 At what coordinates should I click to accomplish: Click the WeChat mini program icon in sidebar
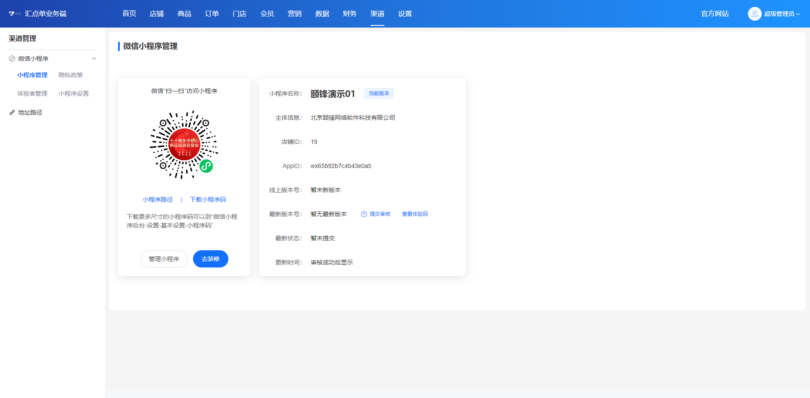pyautogui.click(x=11, y=58)
